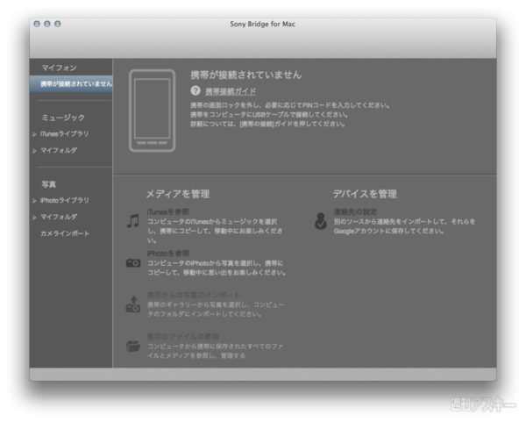Screen dimensions: 526x422
Task: Click the Sony Bridge for Mac title
Action: point(263,24)
